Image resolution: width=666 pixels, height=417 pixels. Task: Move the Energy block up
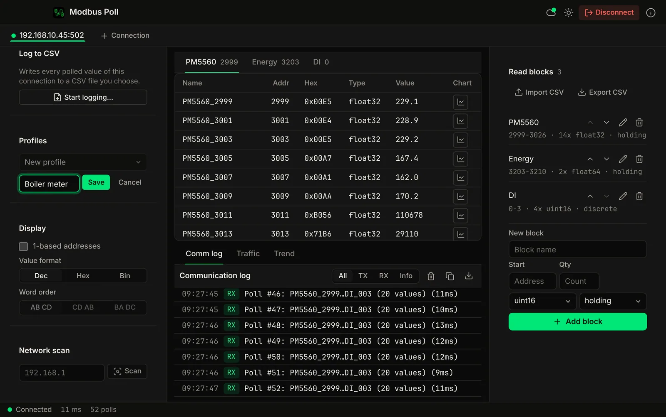pos(590,159)
